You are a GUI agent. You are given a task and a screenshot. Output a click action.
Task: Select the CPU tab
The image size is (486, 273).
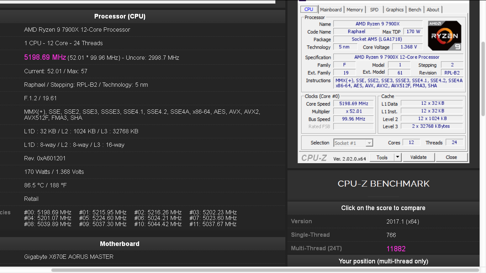308,10
